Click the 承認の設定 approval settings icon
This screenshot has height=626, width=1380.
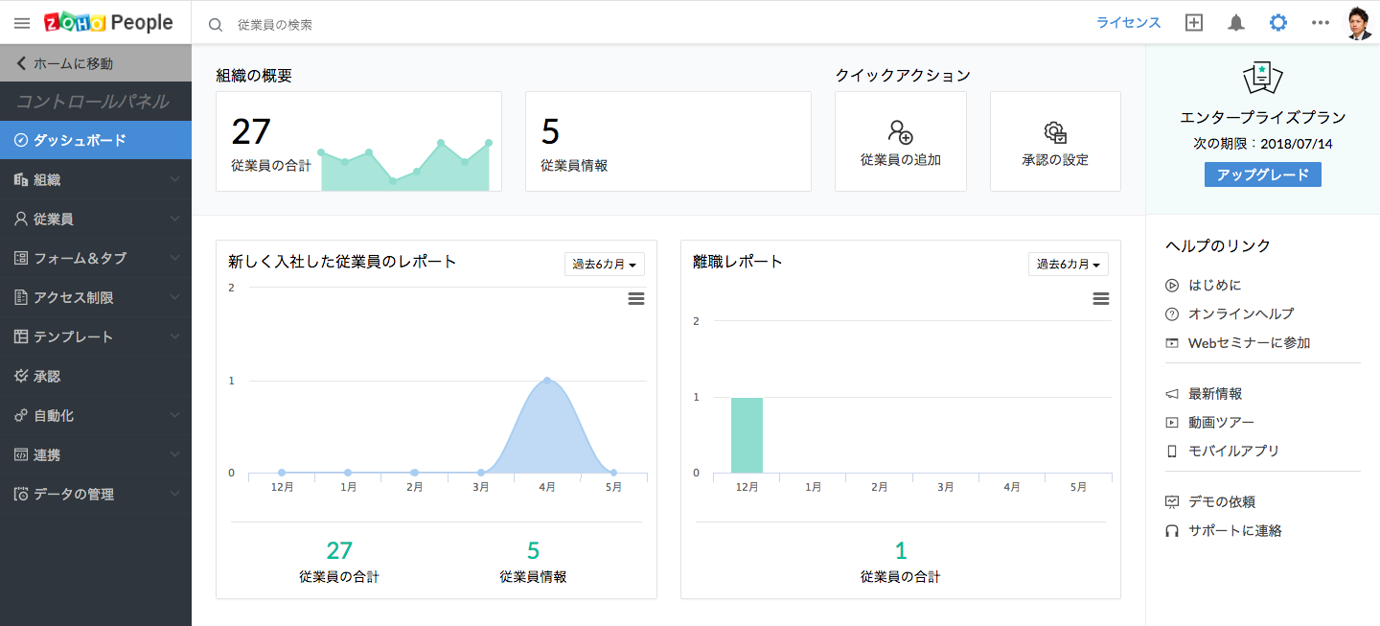click(x=1055, y=132)
